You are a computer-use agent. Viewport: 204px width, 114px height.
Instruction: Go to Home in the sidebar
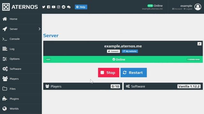point(21,19)
